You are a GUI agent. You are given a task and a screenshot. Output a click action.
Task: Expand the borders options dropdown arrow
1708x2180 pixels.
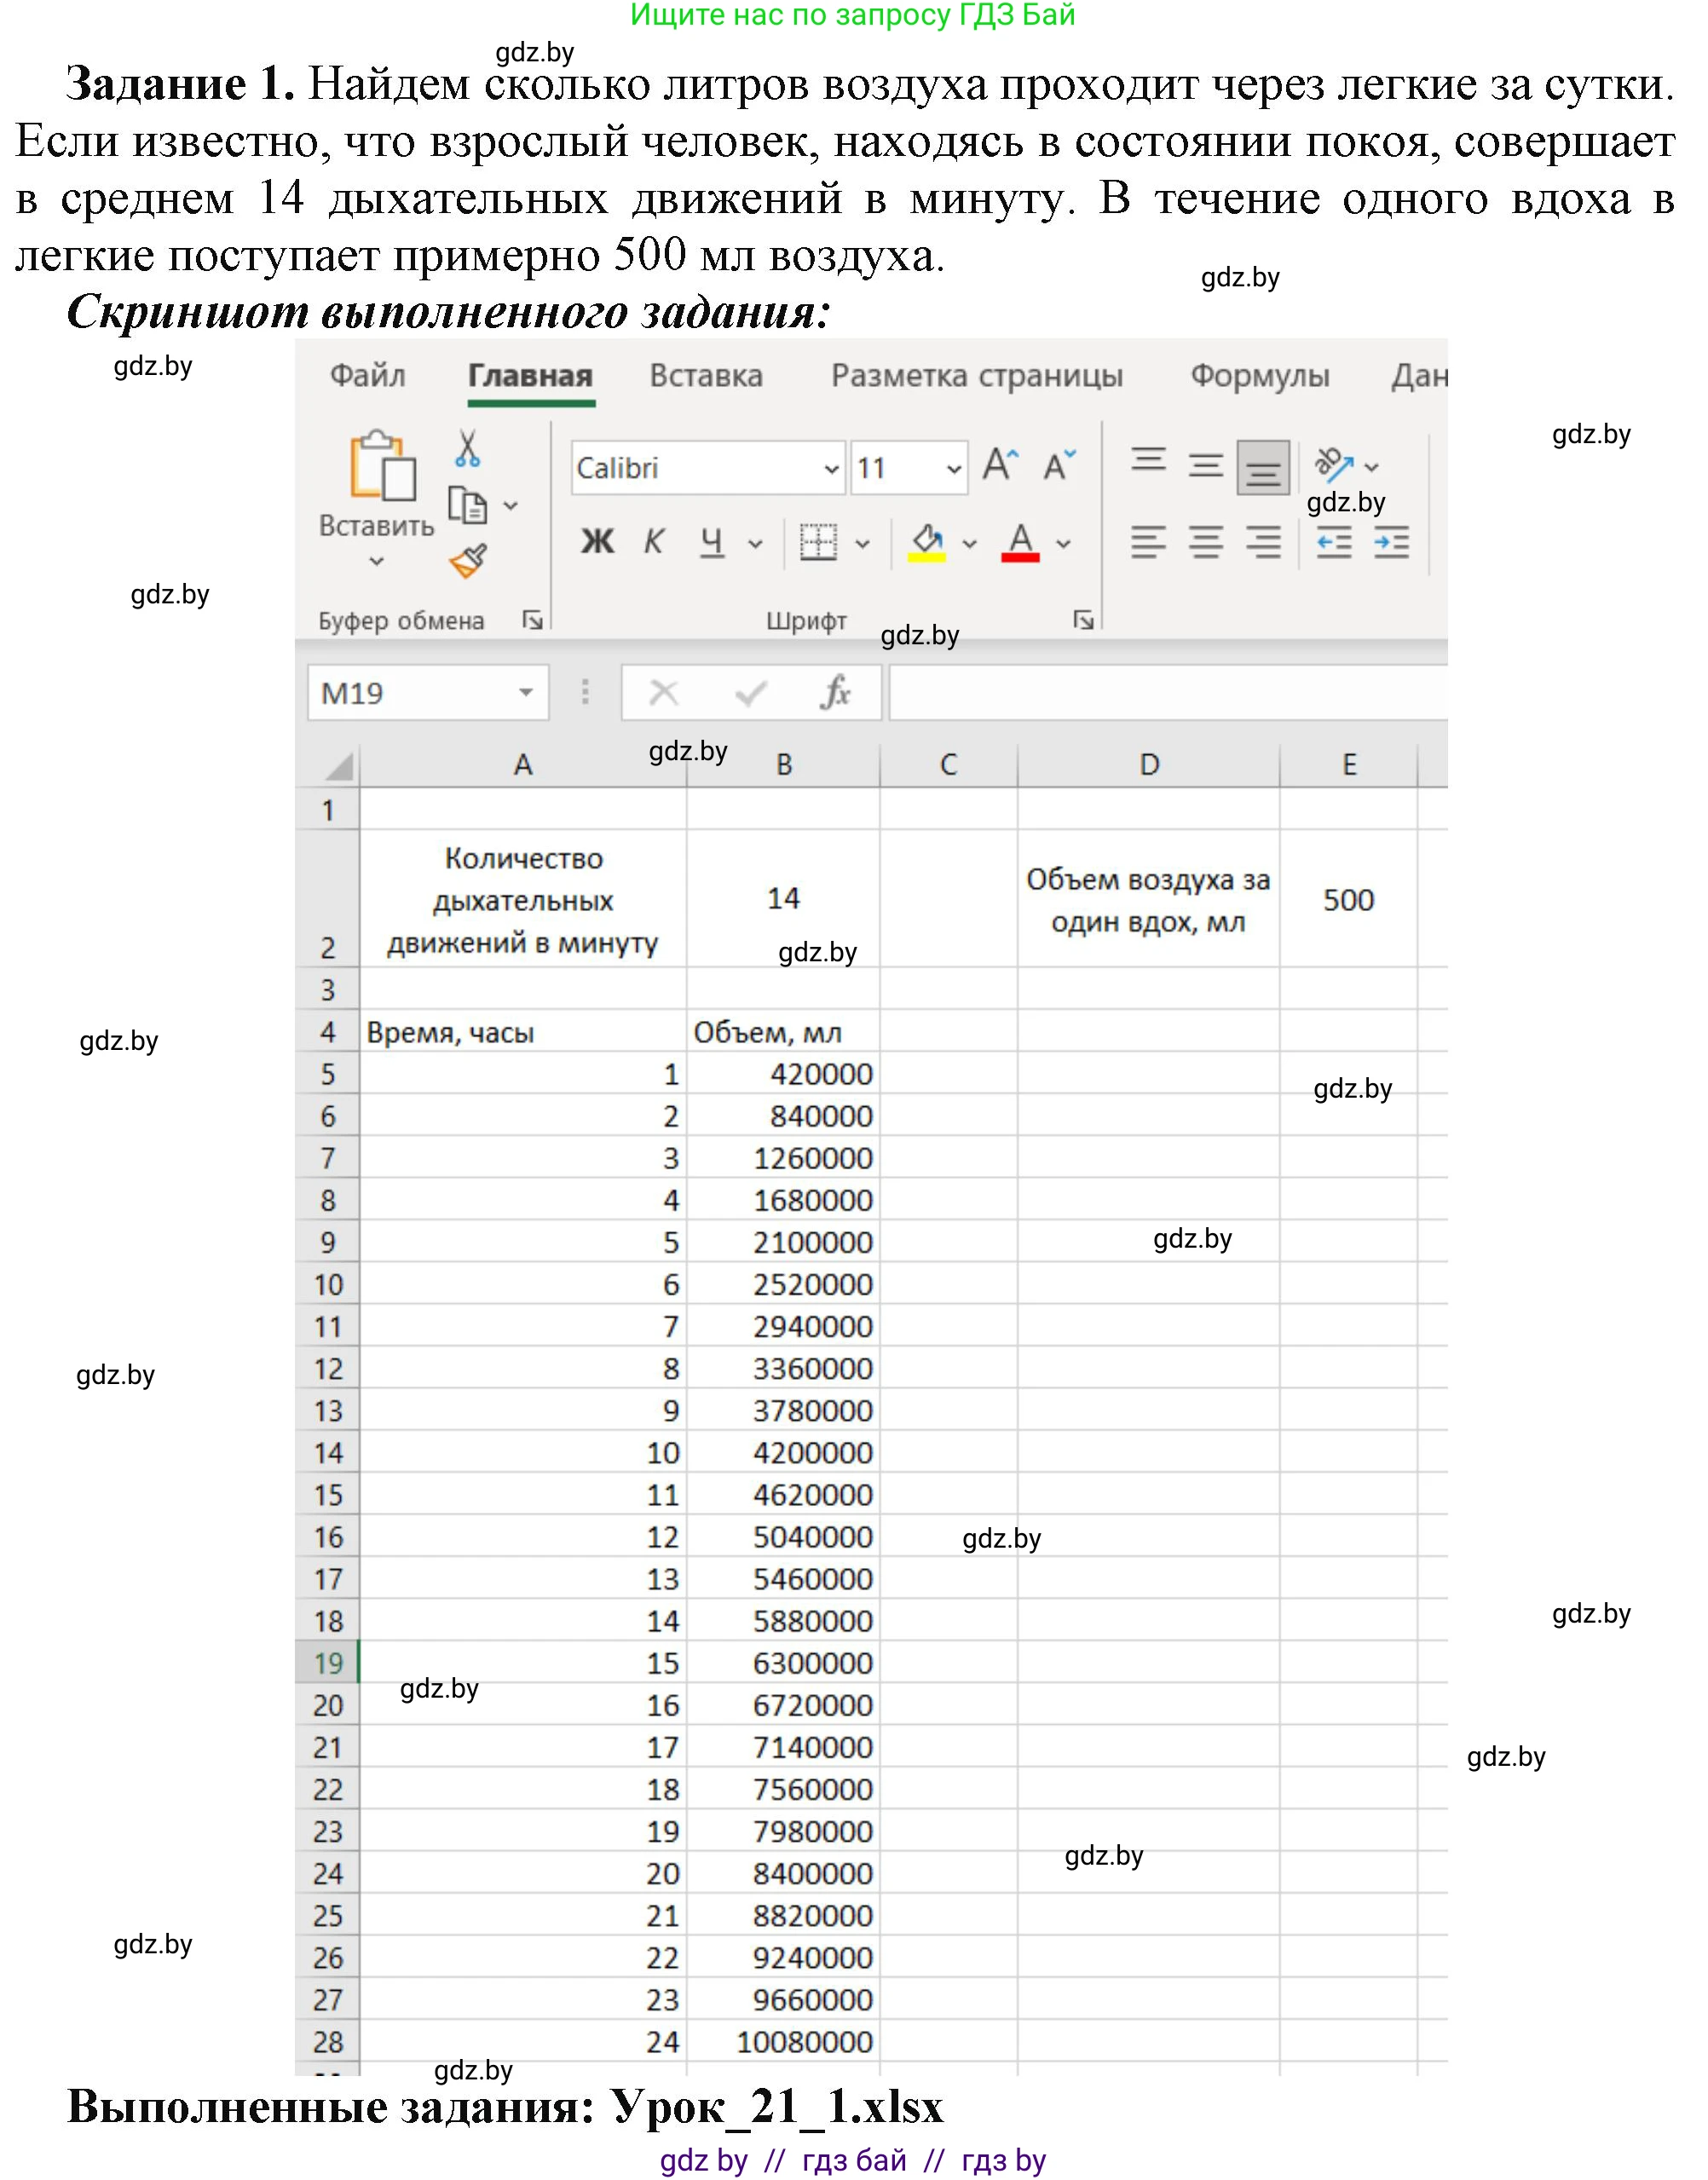(862, 543)
